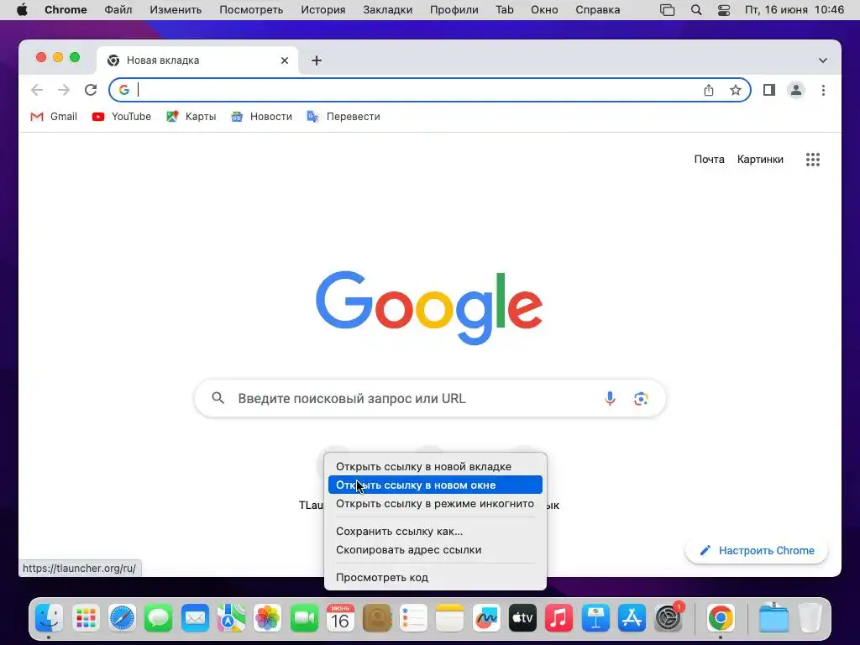Open Photos from the Dock
Image resolution: width=860 pixels, height=645 pixels.
point(268,618)
